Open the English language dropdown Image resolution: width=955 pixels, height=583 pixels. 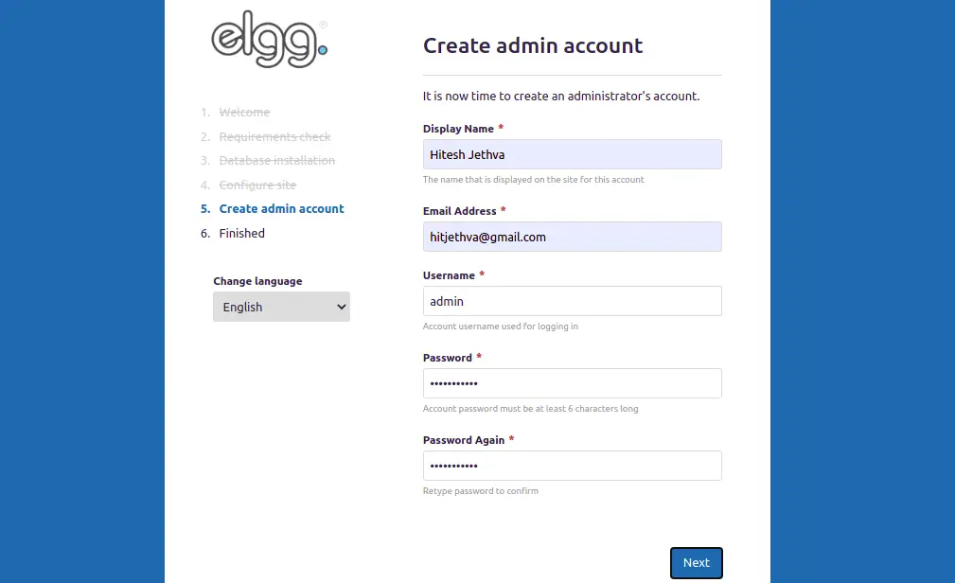pyautogui.click(x=281, y=307)
